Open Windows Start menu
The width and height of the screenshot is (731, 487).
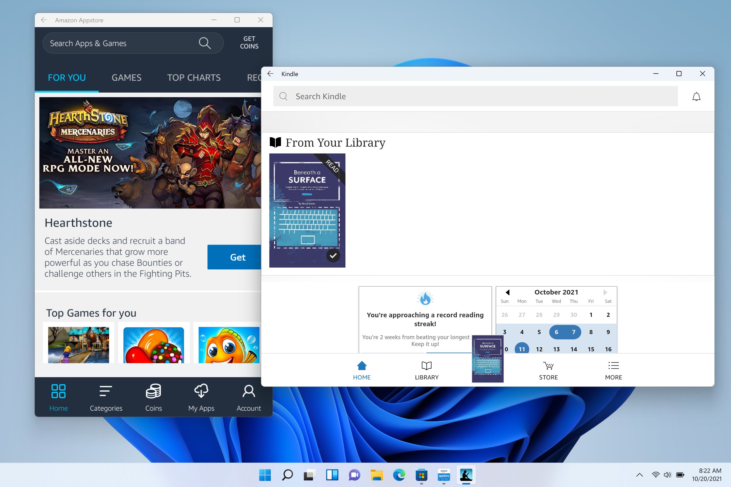tap(265, 475)
